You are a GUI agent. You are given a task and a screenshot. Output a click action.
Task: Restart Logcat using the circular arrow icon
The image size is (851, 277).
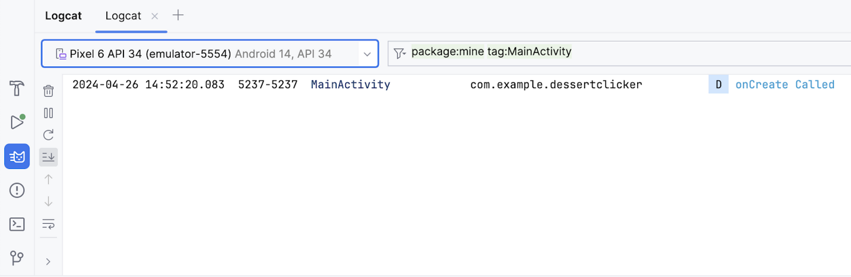point(48,135)
